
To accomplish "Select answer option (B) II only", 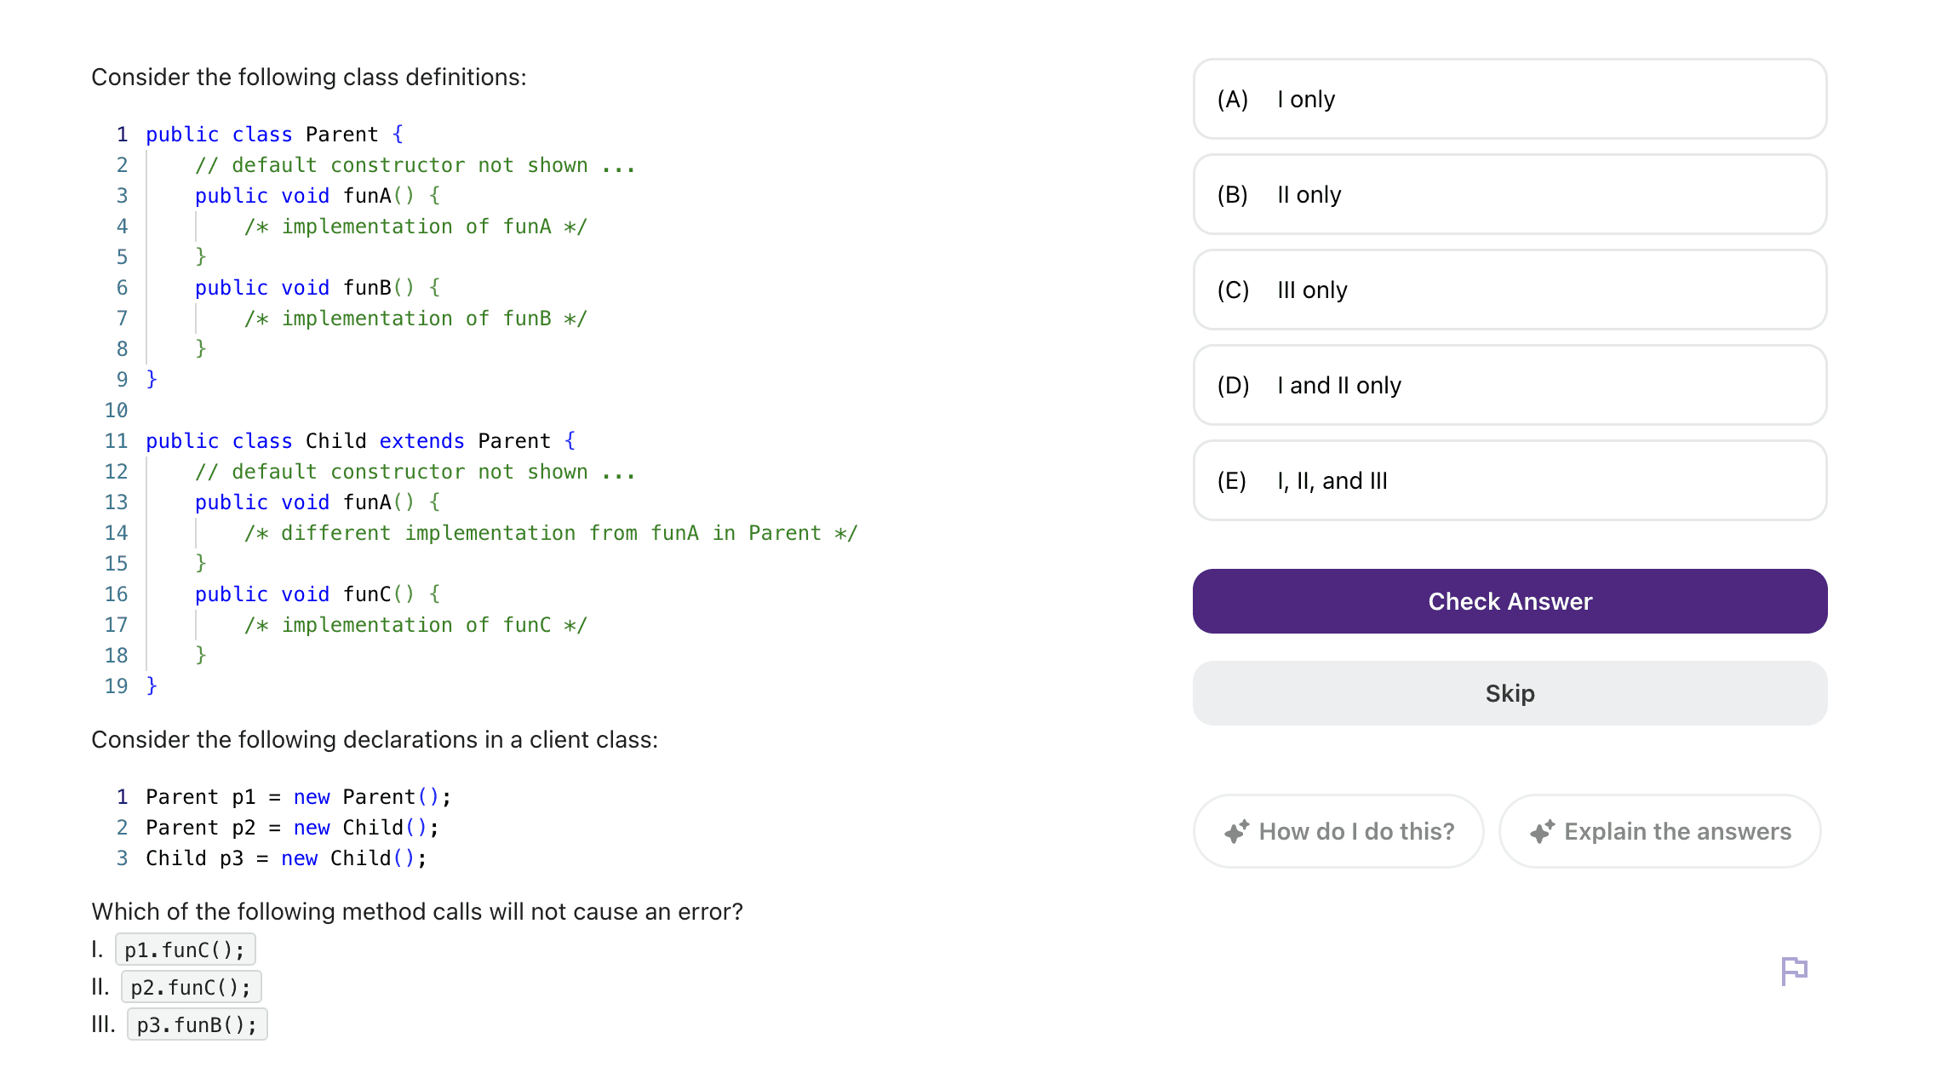I will tap(1510, 195).
